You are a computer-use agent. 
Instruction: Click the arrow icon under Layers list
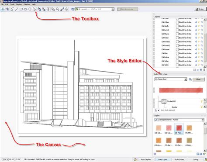(198, 70)
